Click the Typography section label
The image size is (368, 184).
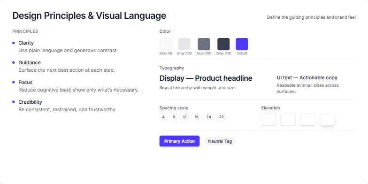point(172,68)
